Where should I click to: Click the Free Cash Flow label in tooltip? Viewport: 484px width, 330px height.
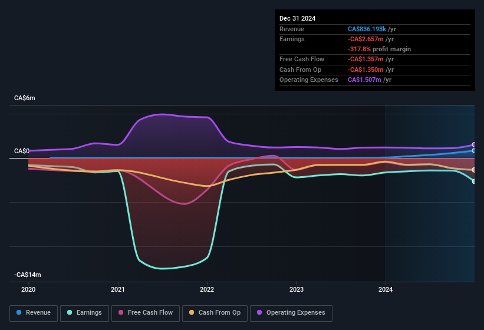(x=302, y=59)
